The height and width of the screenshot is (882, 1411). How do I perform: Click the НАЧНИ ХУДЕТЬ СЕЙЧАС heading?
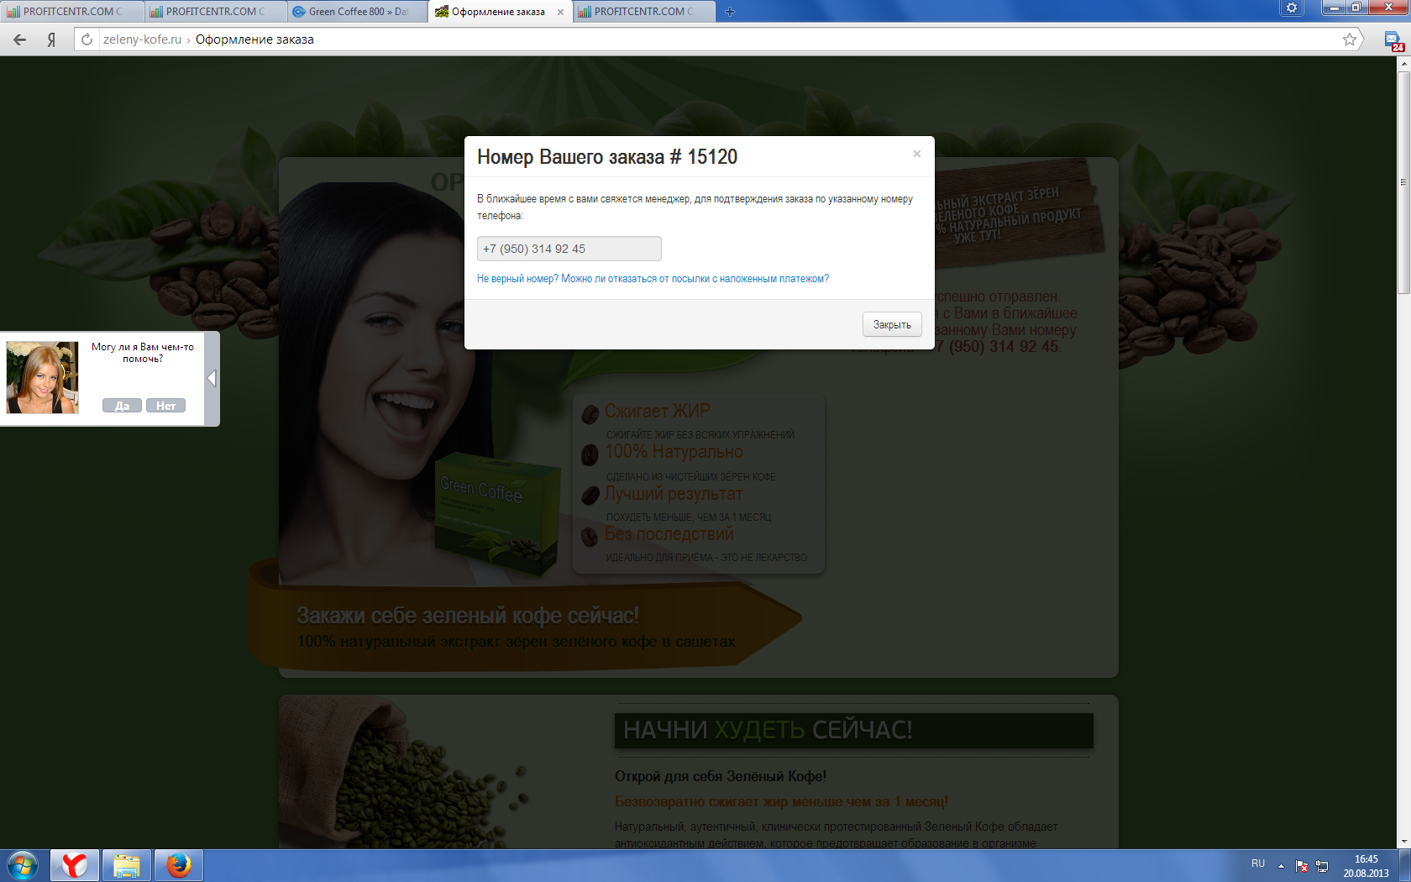coord(768,730)
